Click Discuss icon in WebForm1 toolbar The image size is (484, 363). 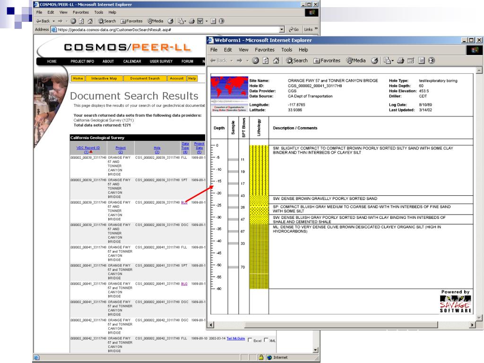tap(421, 60)
